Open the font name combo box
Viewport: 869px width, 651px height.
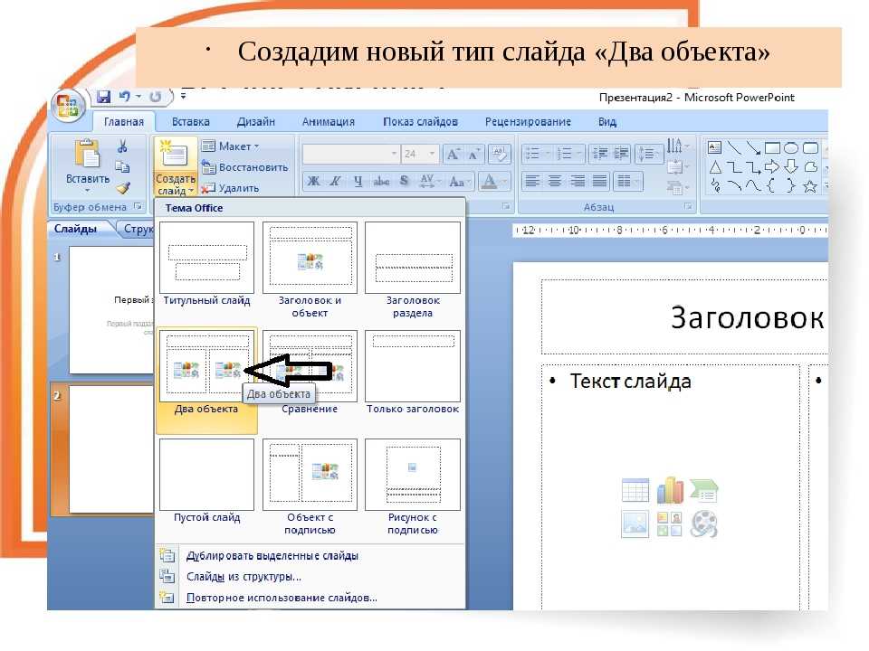pos(350,154)
